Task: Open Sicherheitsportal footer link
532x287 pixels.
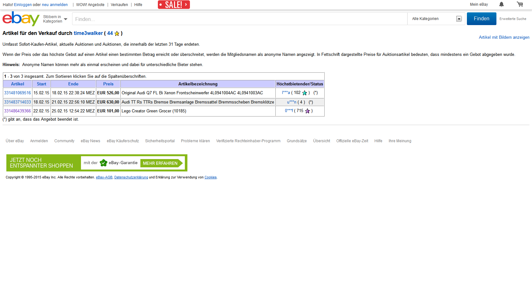Action: pyautogui.click(x=160, y=141)
